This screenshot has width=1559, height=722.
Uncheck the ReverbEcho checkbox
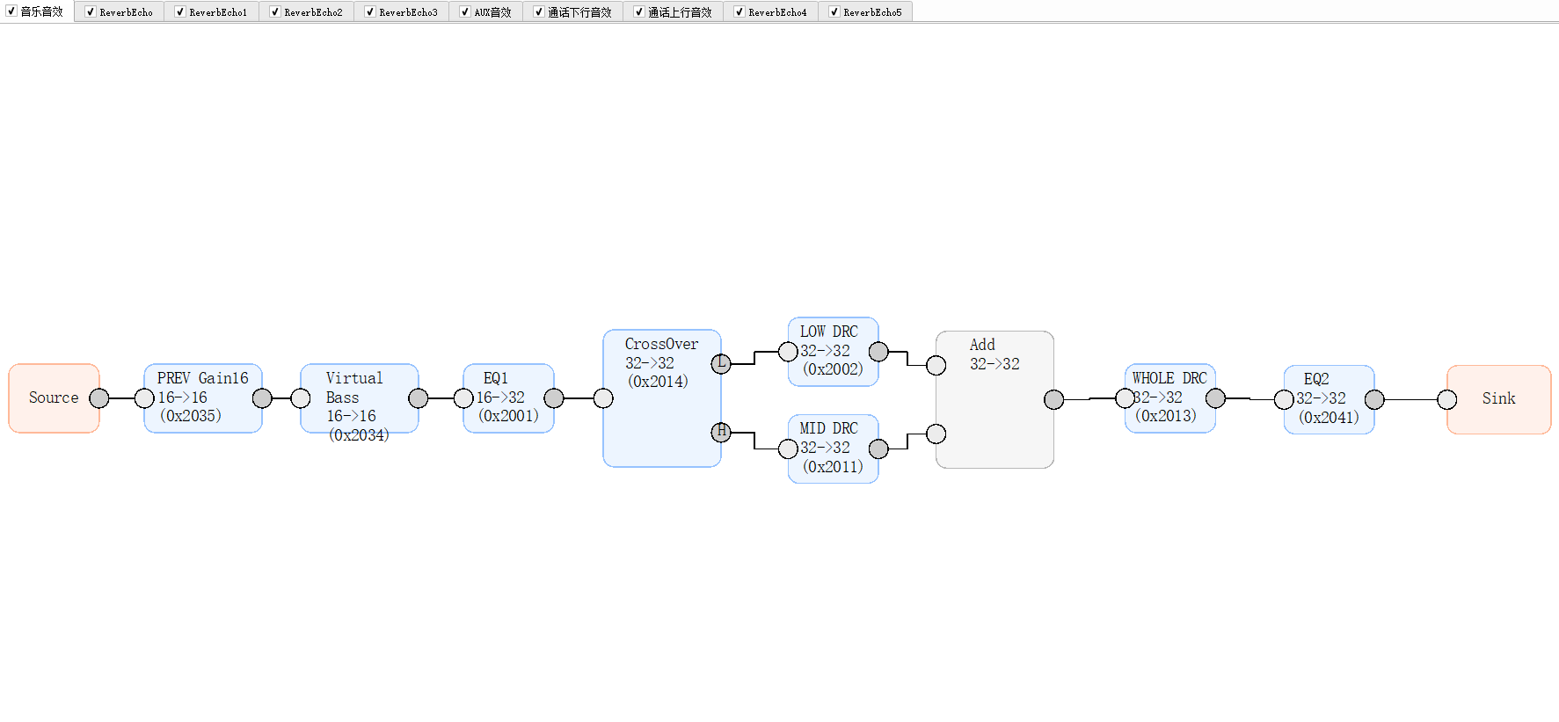click(91, 12)
